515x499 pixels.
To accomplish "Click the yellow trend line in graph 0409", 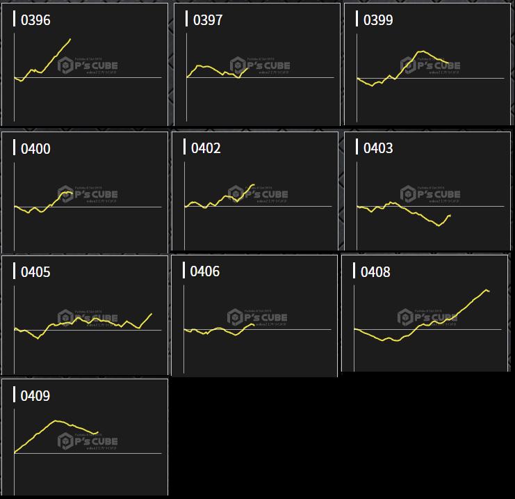I will [x=56, y=420].
